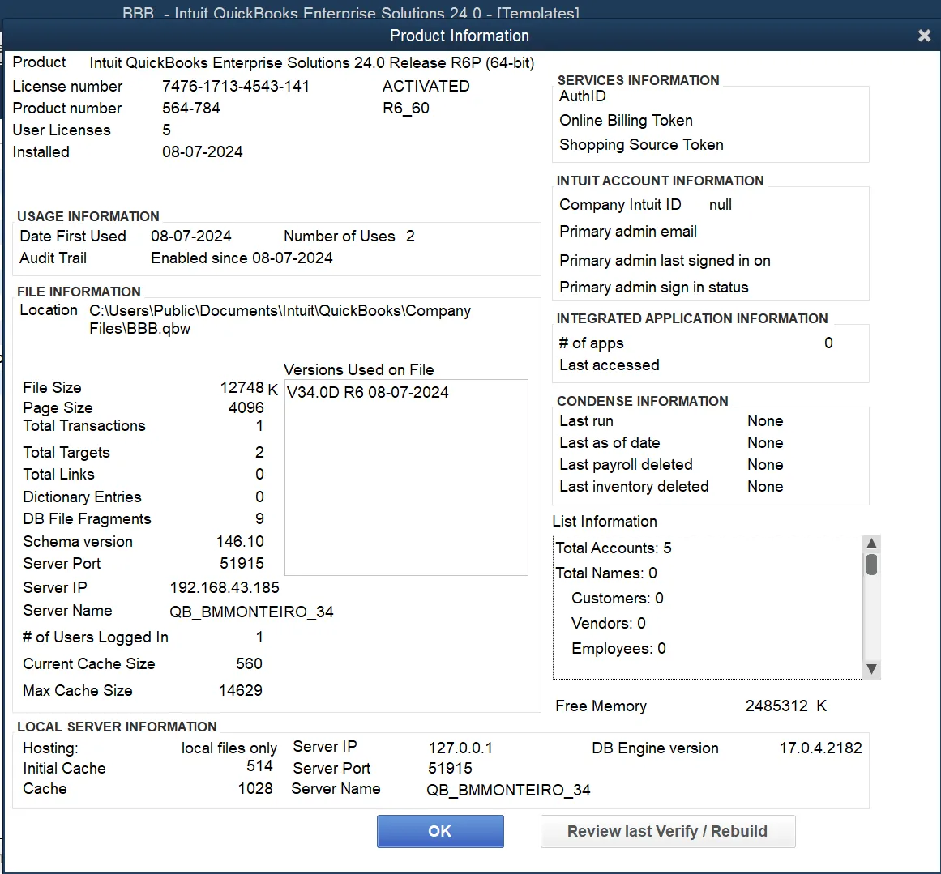Screen dimensions: 941x874
Task: Click List Information scroll up arrow
Action: pos(871,544)
